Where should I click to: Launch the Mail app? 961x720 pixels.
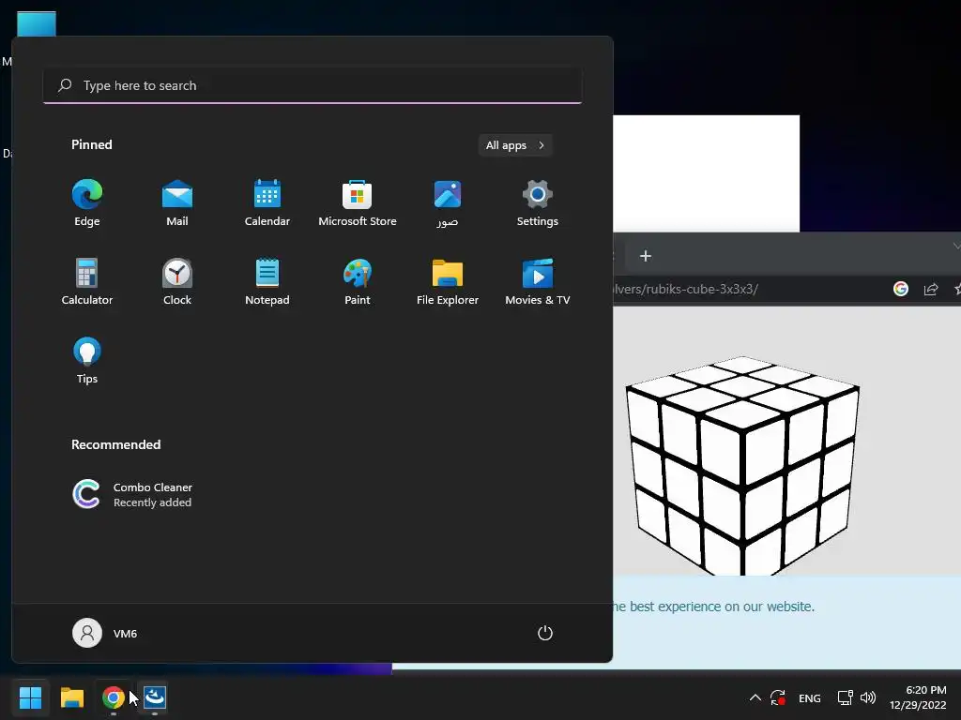(177, 203)
